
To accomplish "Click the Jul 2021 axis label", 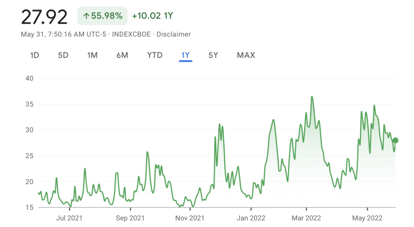I will pos(69,218).
